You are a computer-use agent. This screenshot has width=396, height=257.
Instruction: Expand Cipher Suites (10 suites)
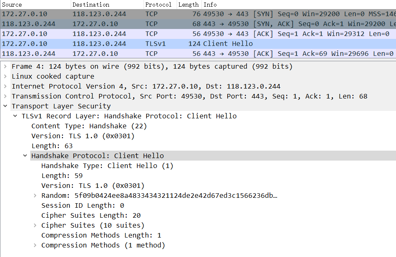pyautogui.click(x=35, y=225)
